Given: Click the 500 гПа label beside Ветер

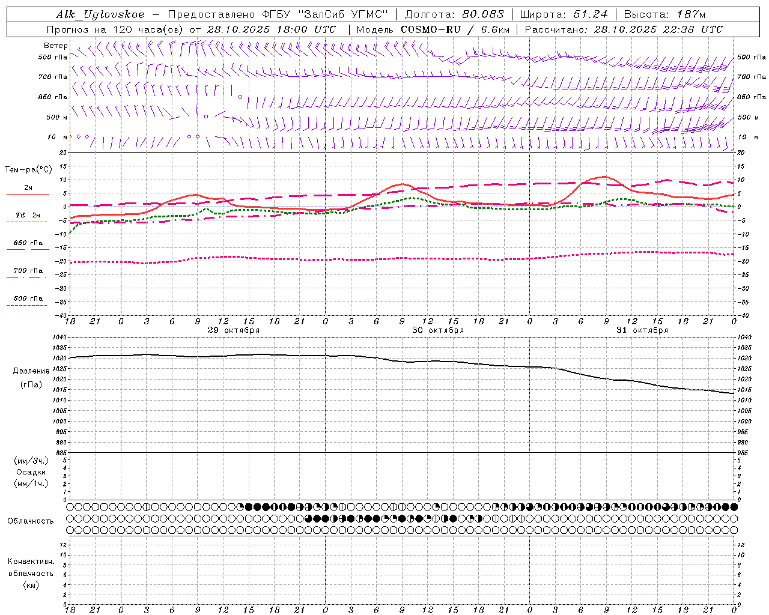Looking at the screenshot, I should (53, 57).
